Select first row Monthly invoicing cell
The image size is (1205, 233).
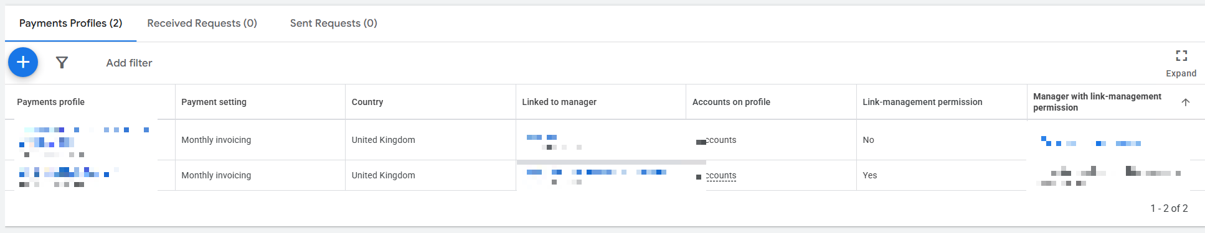coord(260,140)
